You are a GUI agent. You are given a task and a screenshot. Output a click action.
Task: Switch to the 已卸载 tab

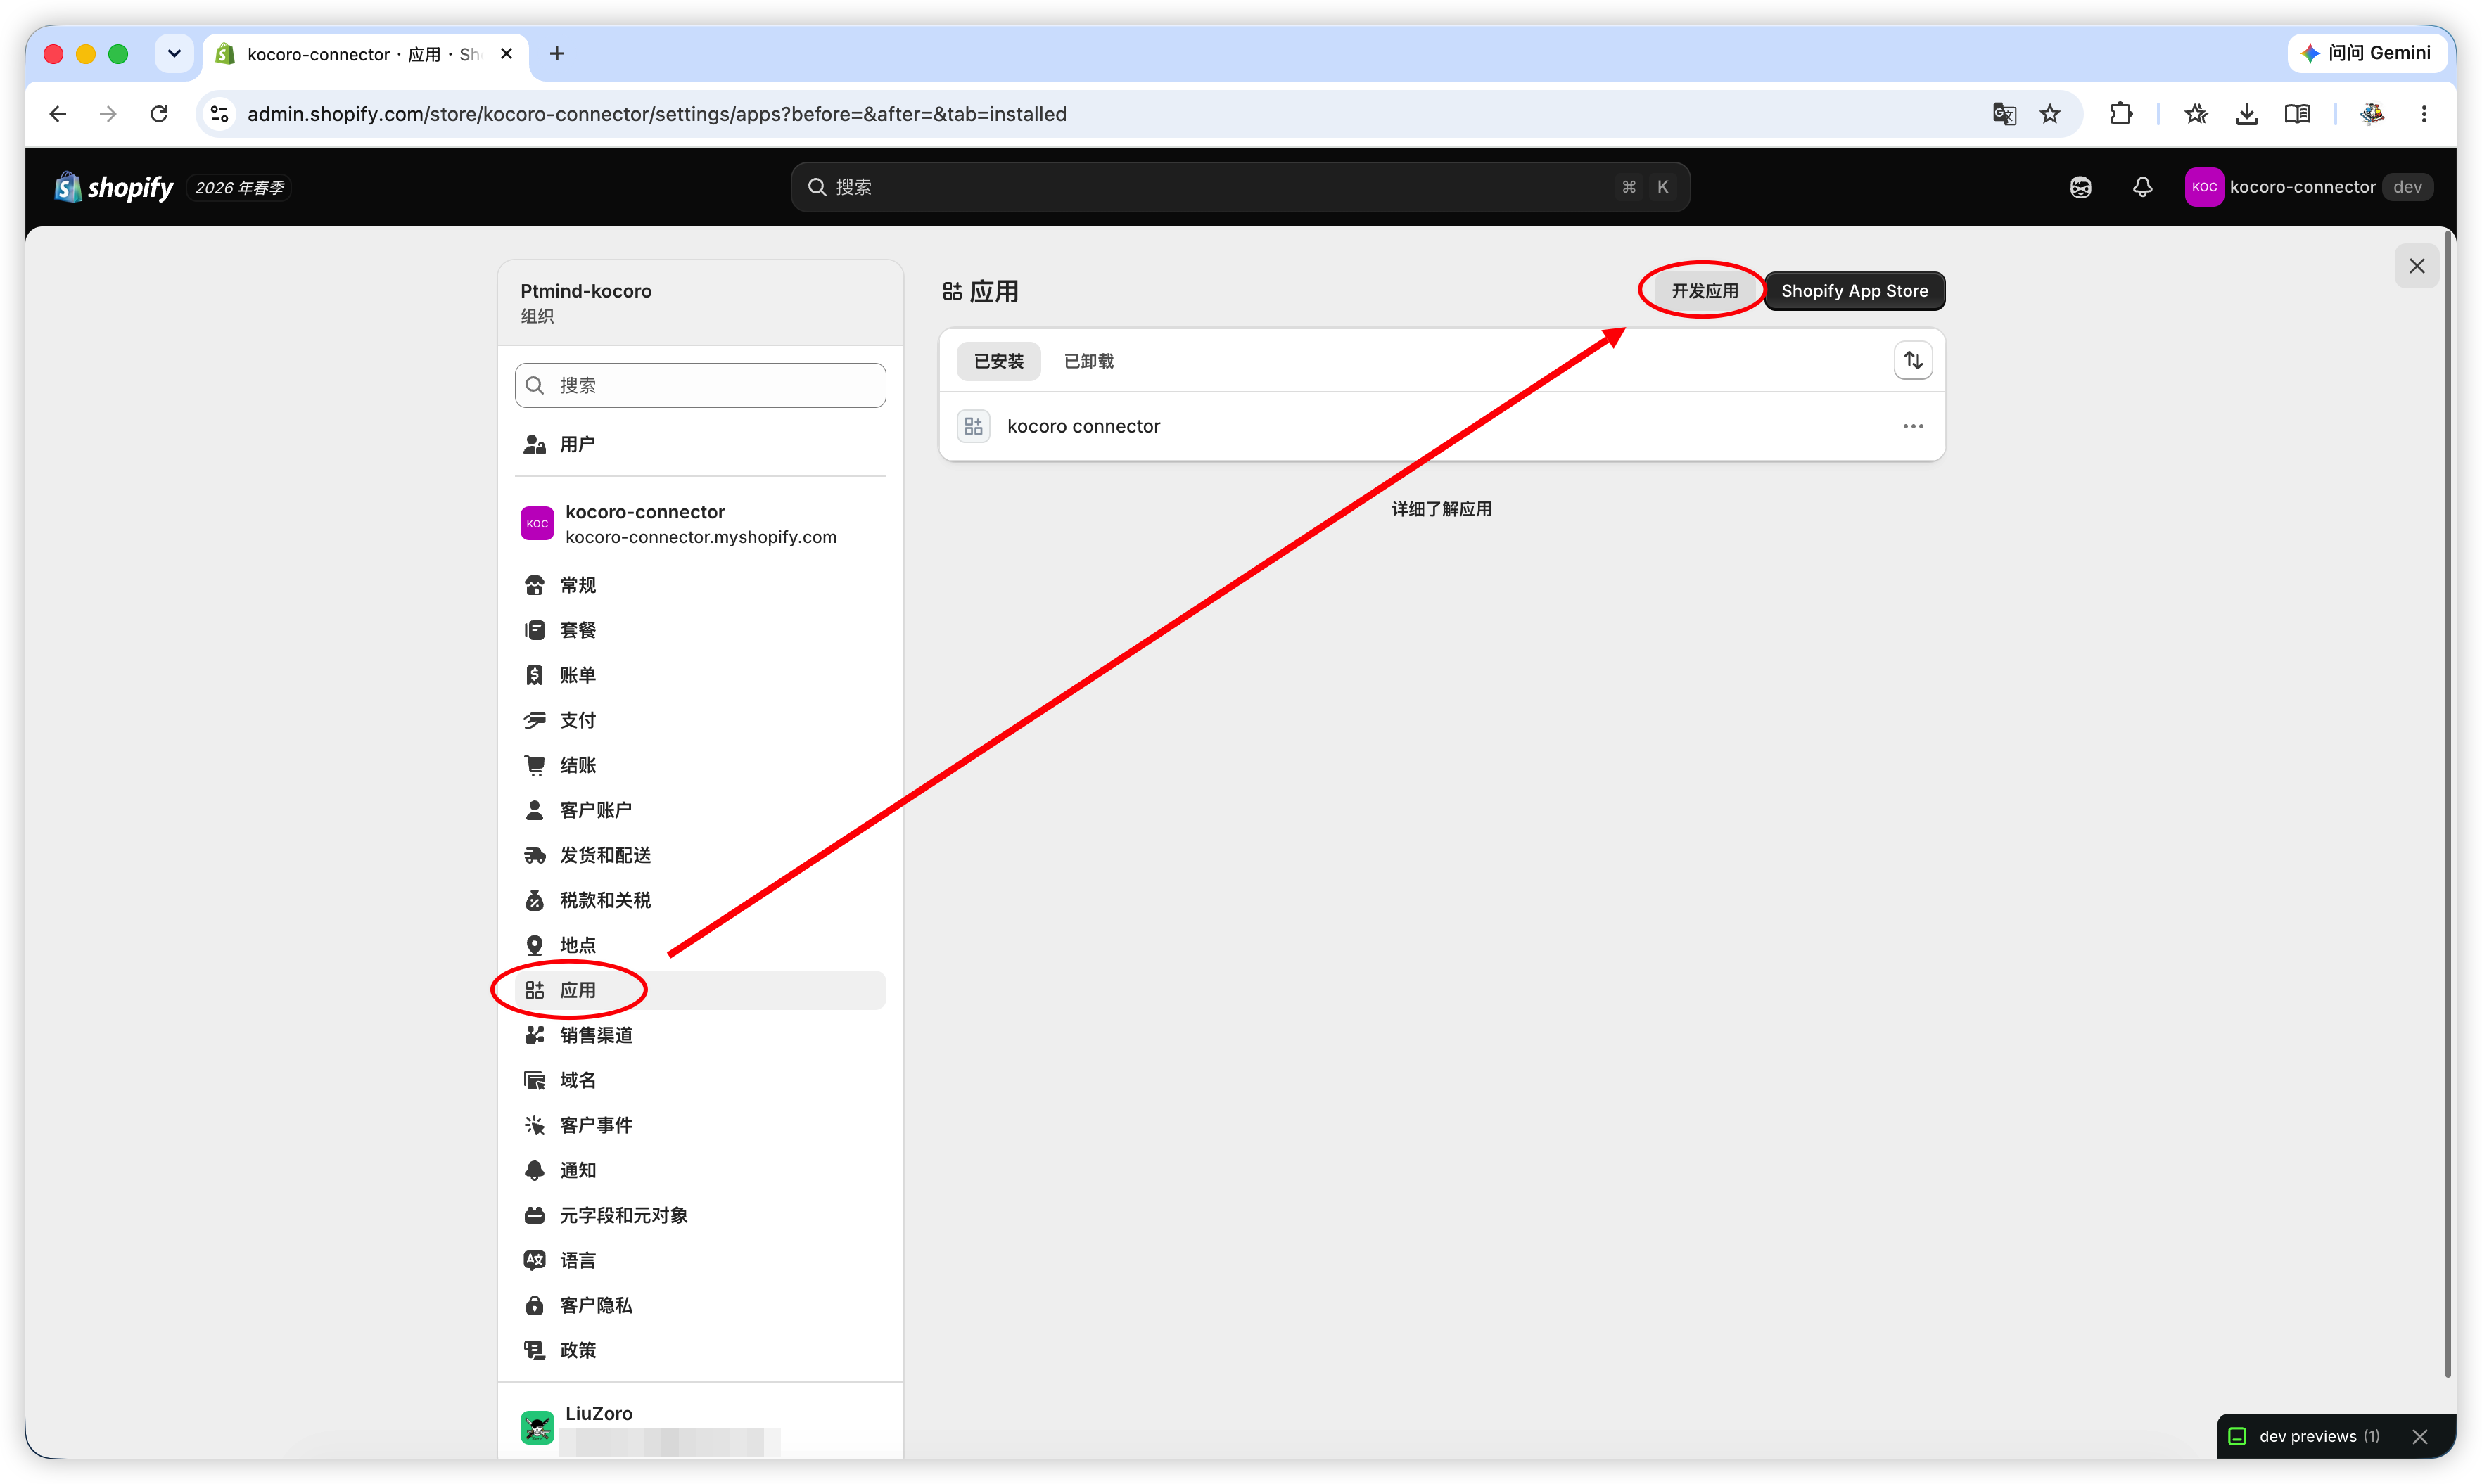[x=1088, y=361]
